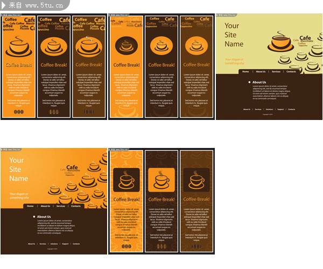Click Cafe word cloud in orange website template
This screenshot has height=269, width=323.
(x=70, y=170)
